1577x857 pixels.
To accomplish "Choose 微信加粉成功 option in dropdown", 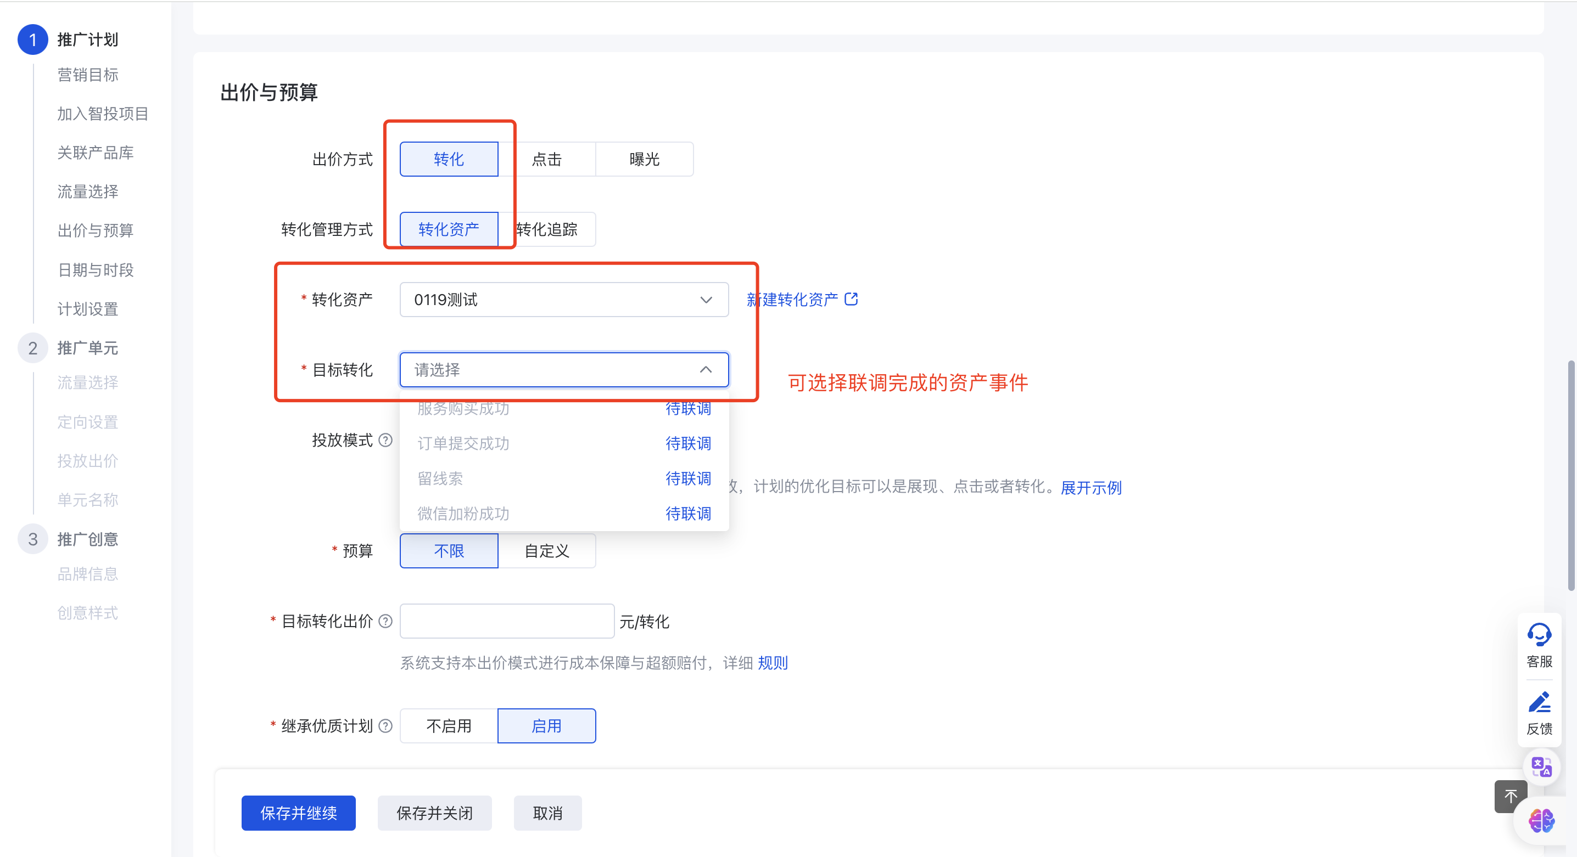I will (564, 513).
